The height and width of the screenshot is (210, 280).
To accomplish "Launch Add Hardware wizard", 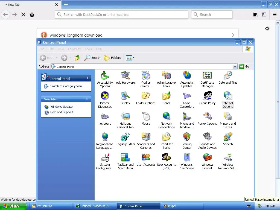I will point(125,77).
